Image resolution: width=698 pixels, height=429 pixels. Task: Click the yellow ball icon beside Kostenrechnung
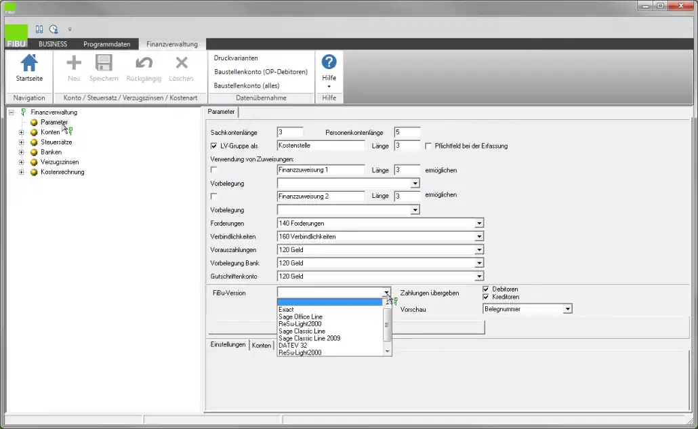(34, 172)
